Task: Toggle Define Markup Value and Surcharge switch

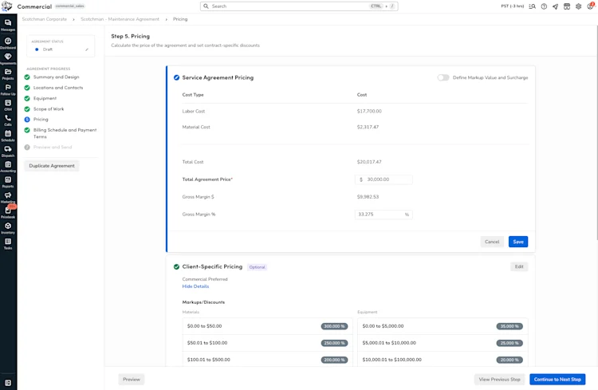Action: coord(443,77)
